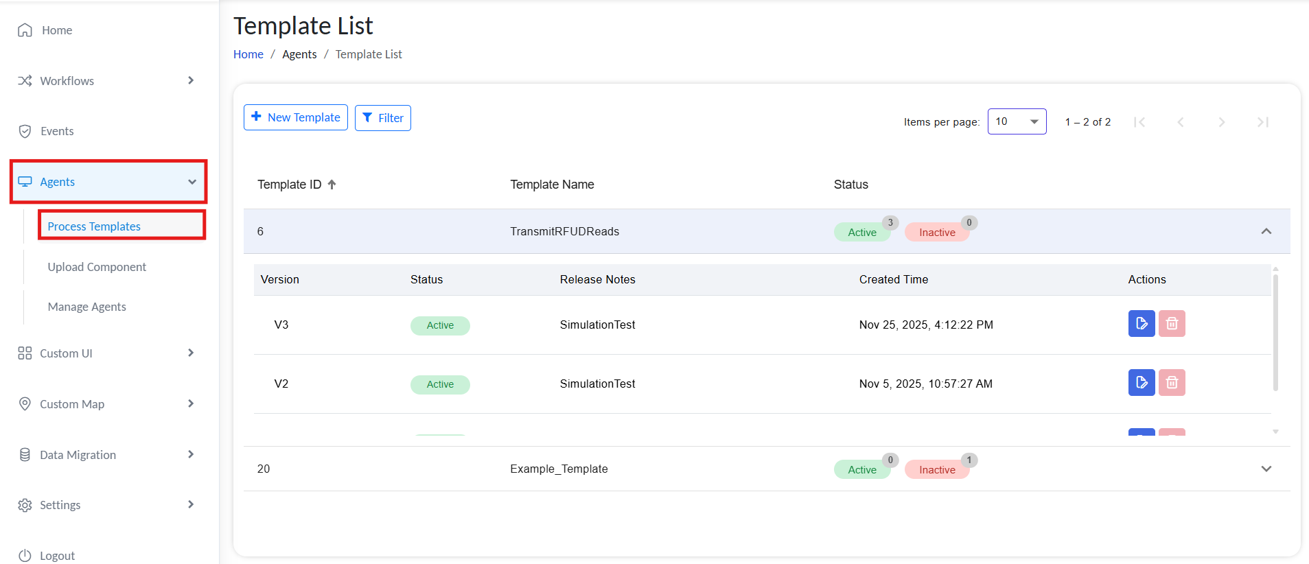Go to the first page icon
The image size is (1309, 564).
(x=1139, y=122)
